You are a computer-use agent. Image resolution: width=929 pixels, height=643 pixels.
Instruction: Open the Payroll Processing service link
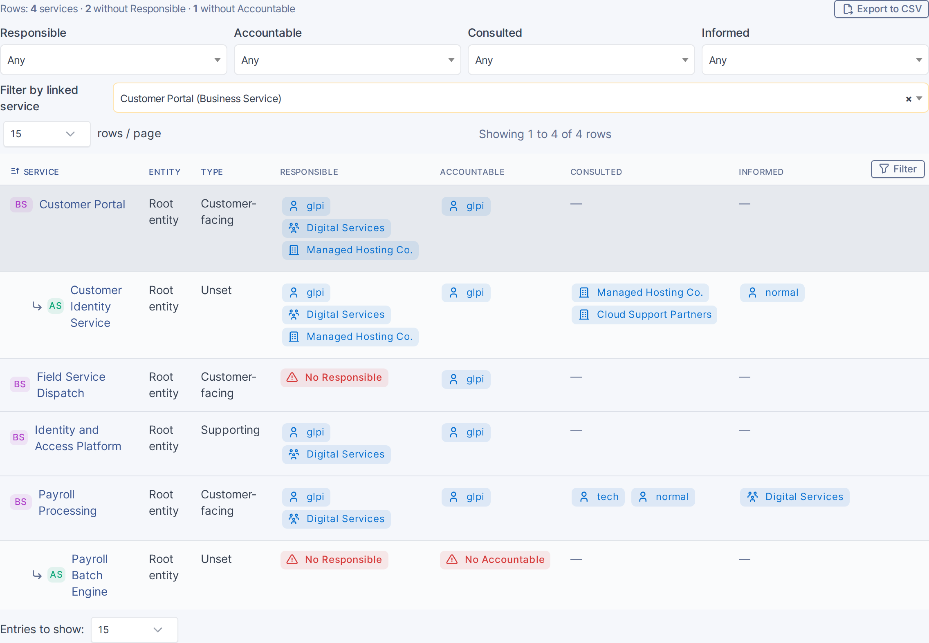67,502
